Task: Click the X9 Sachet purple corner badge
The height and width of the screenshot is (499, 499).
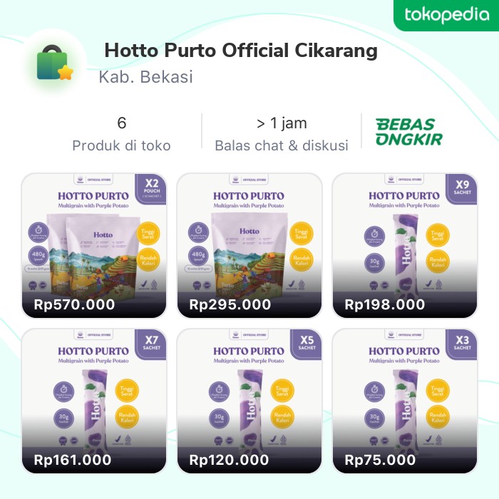Action: tap(462, 189)
